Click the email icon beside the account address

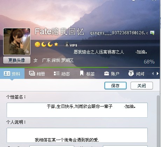pyautogui.click(x=152, y=33)
